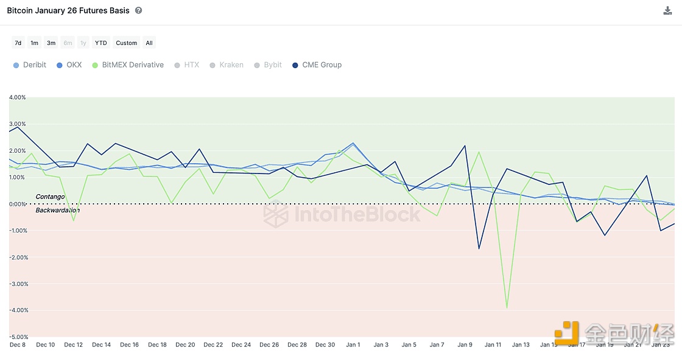
Task: Toggle the OKX series in legend
Action: pos(69,65)
